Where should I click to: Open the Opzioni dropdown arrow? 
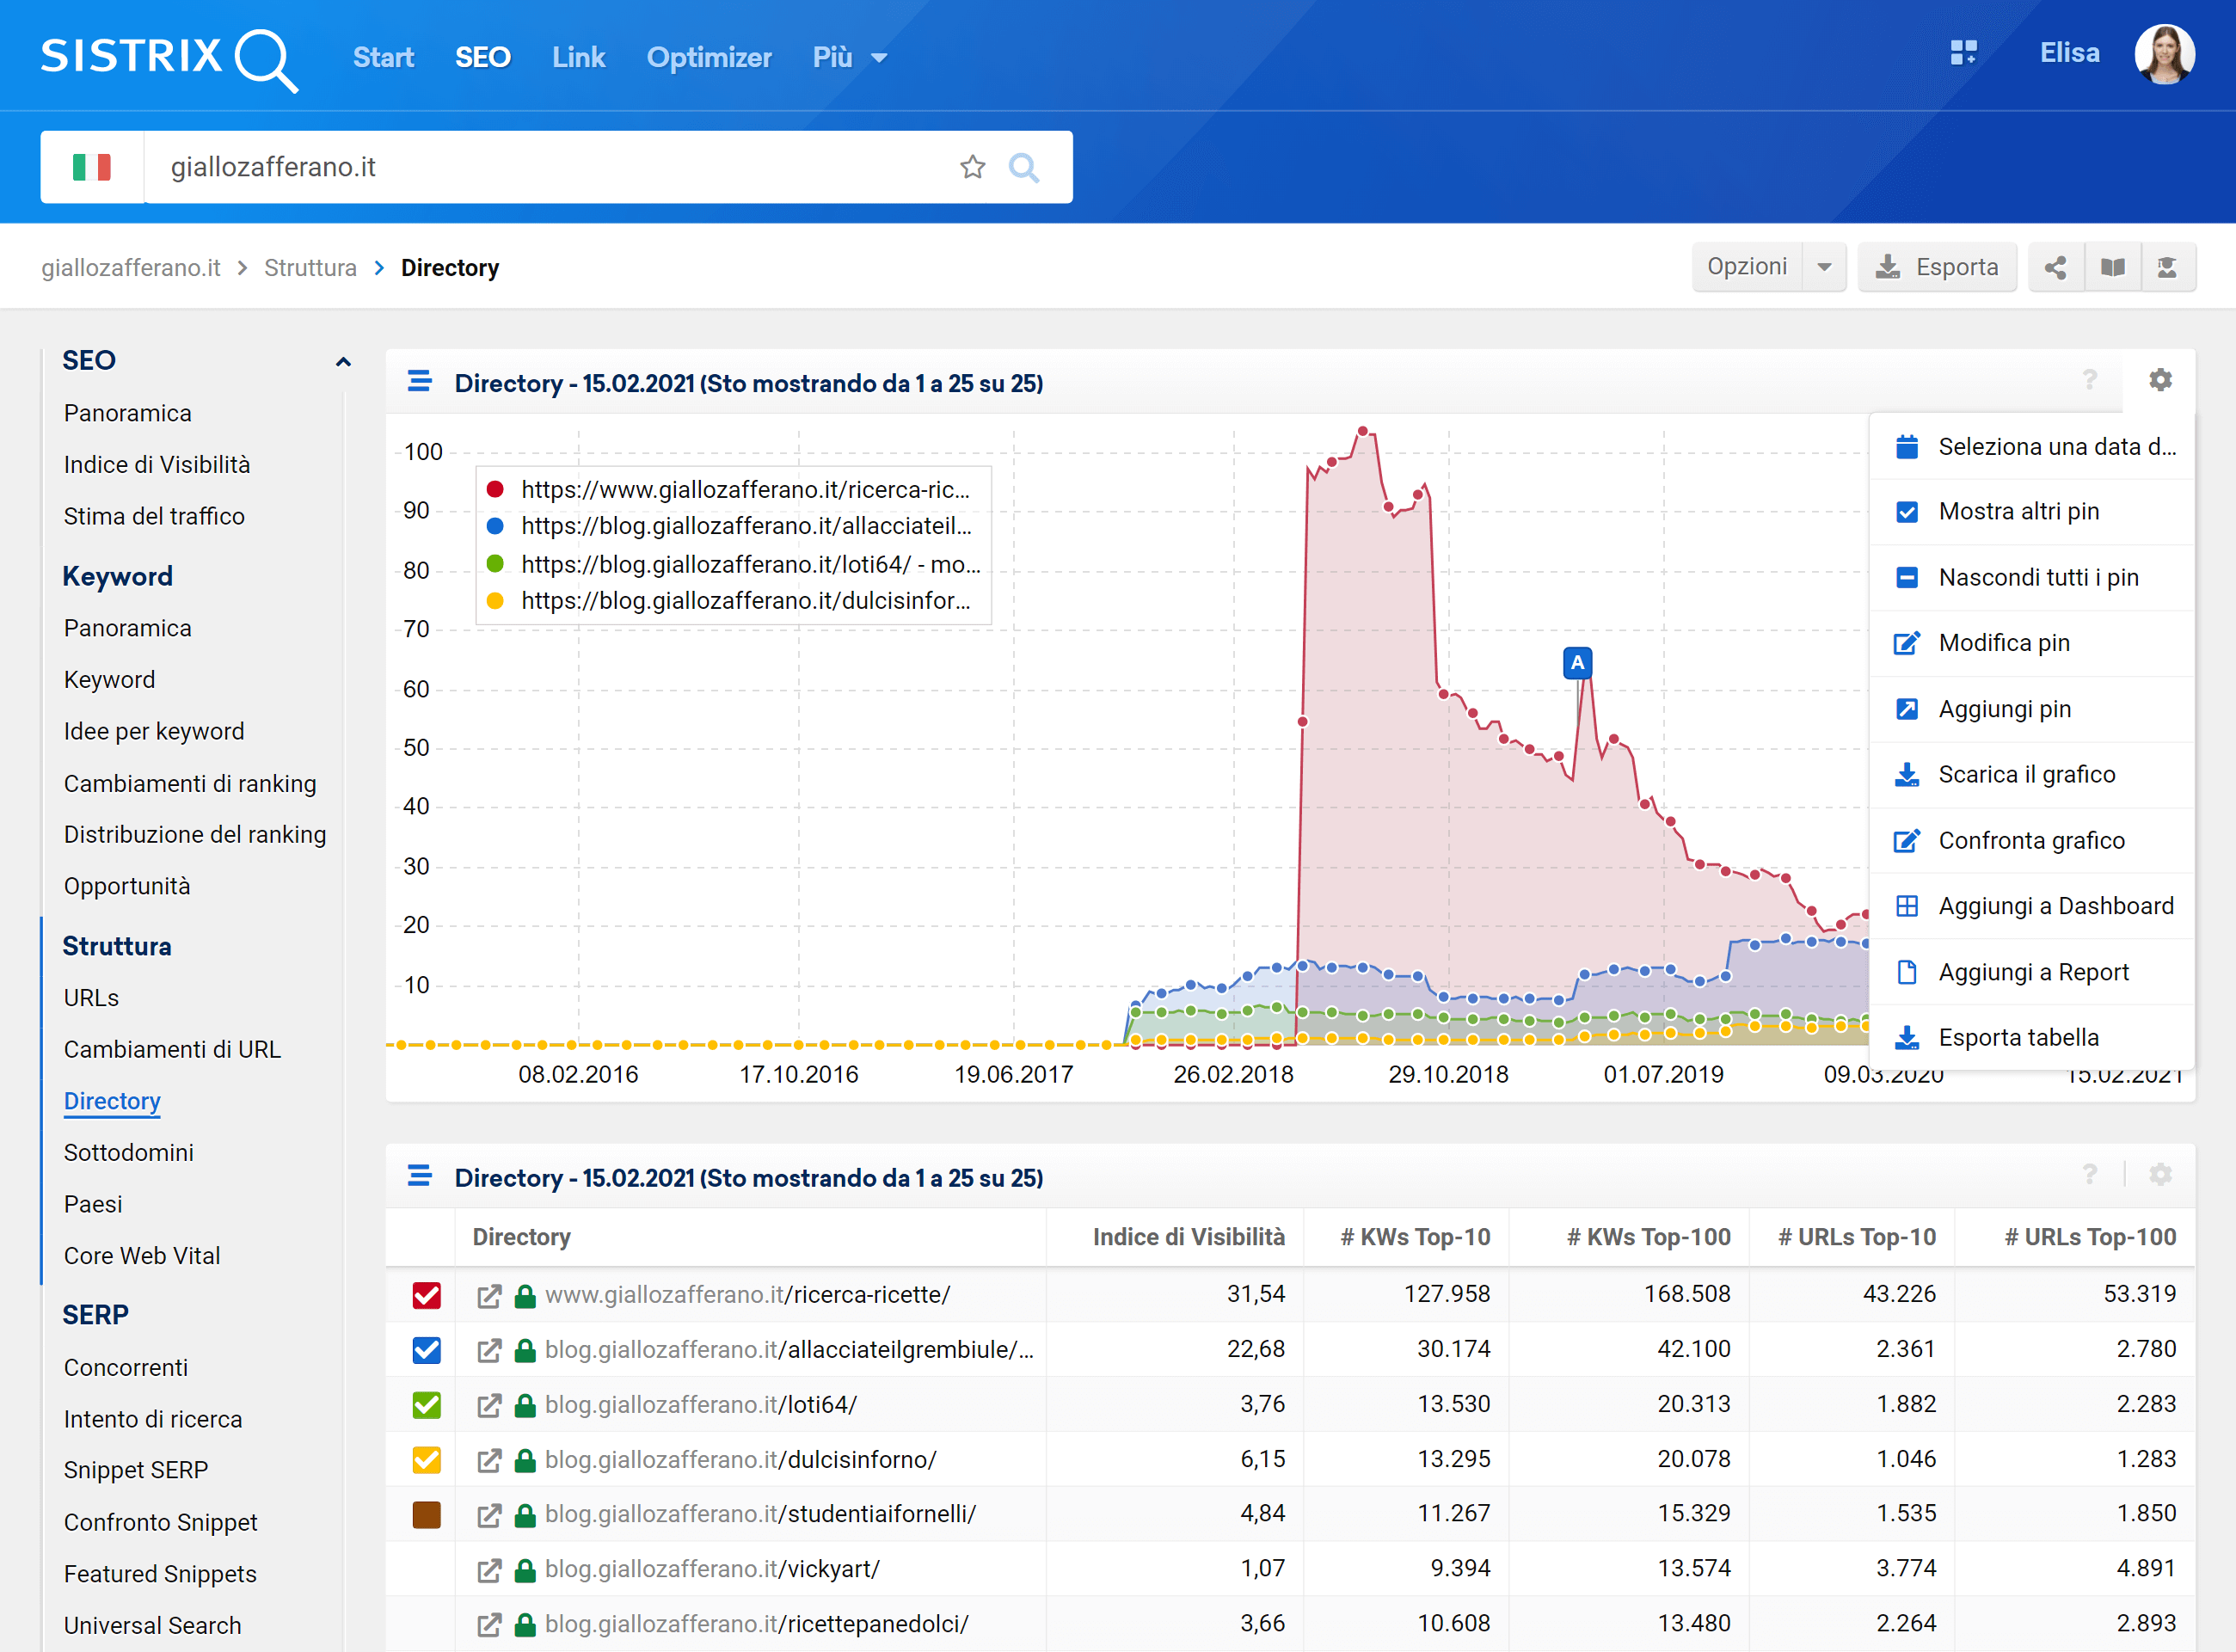point(1824,267)
